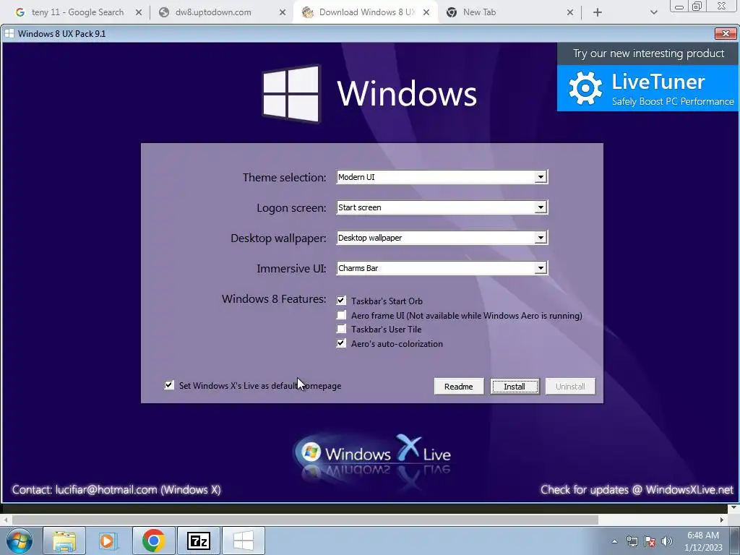Close the dw8.uptodown.com tab
This screenshot has height=555, width=740.
tap(283, 12)
